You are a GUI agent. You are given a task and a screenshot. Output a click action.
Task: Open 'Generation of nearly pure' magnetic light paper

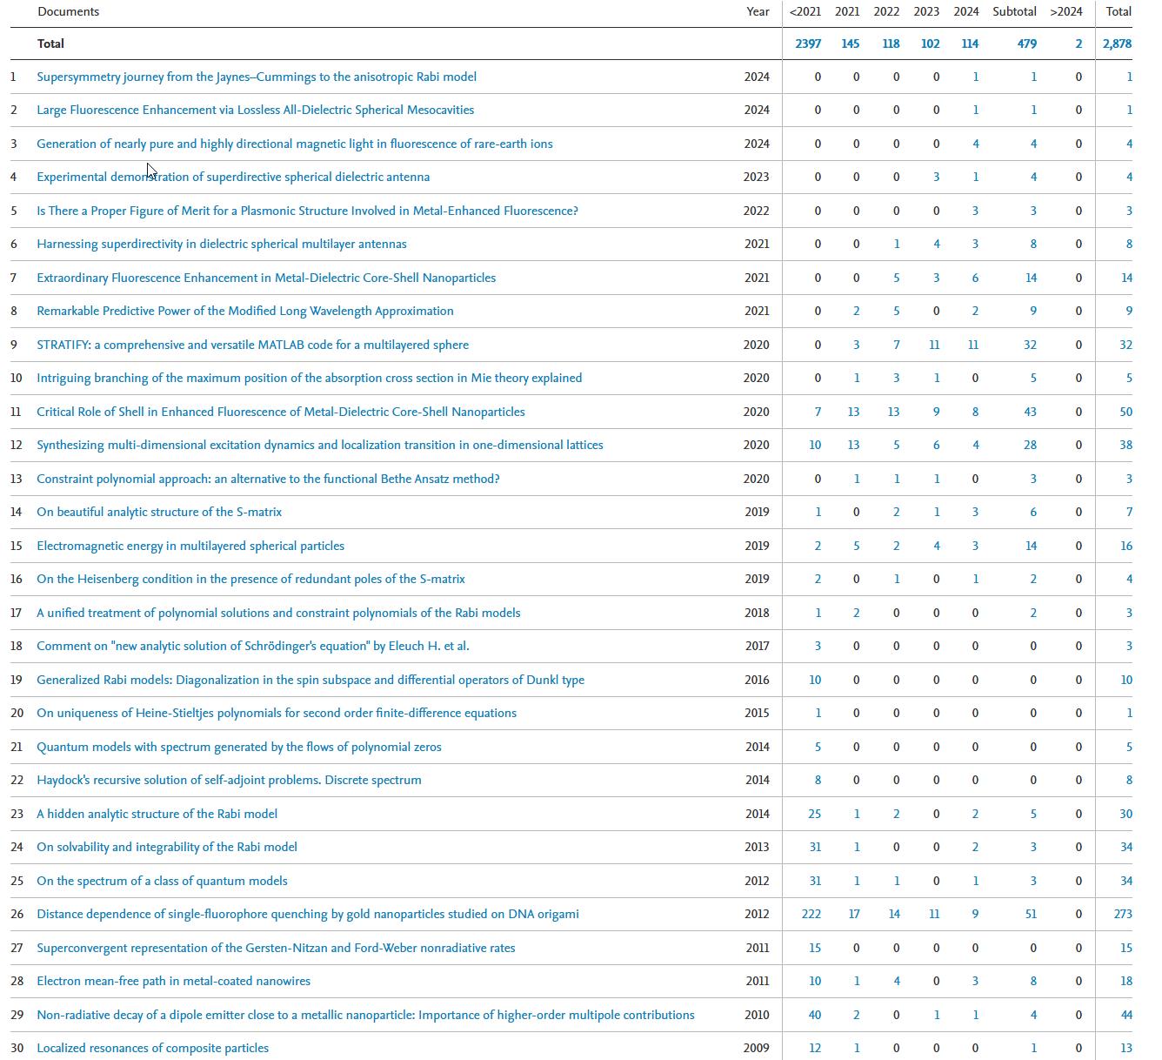[x=295, y=144]
